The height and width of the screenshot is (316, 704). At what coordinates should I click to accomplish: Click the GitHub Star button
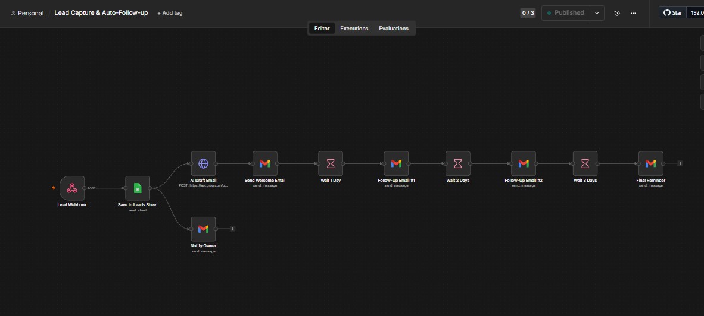672,12
